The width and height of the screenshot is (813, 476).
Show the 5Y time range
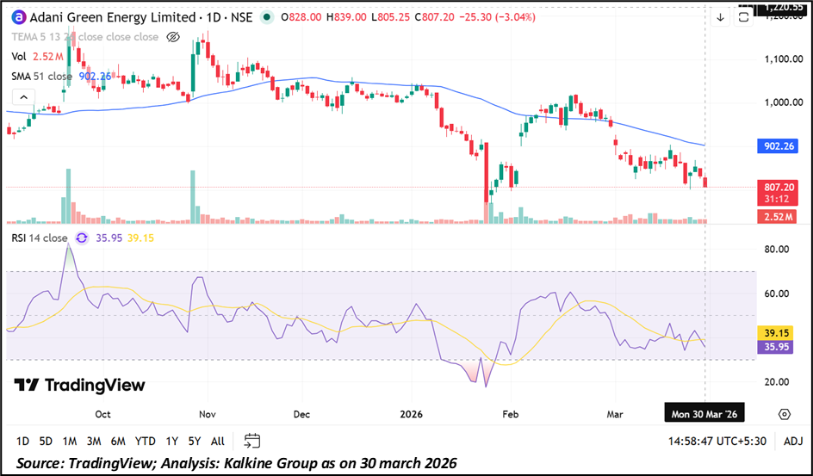point(195,441)
